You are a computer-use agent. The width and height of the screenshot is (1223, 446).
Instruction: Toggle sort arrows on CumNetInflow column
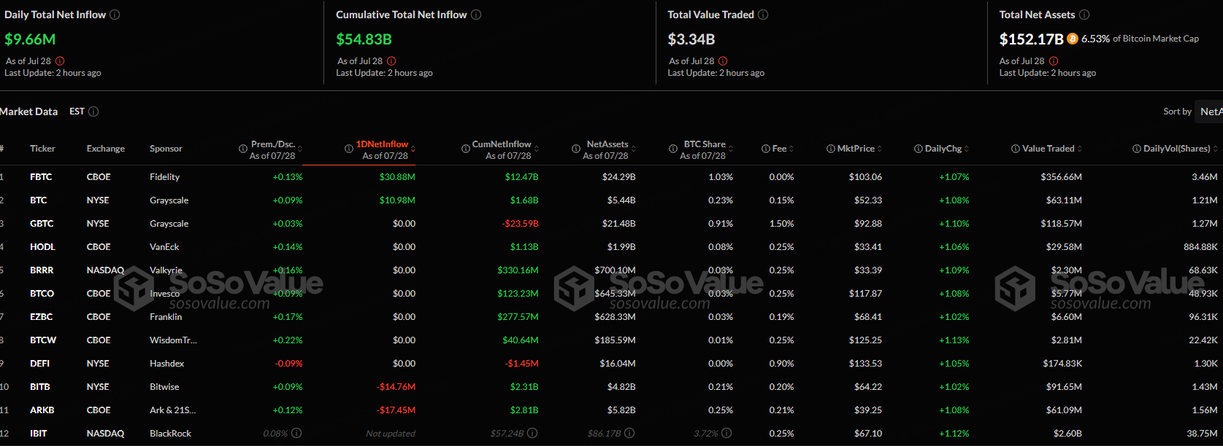(x=537, y=149)
